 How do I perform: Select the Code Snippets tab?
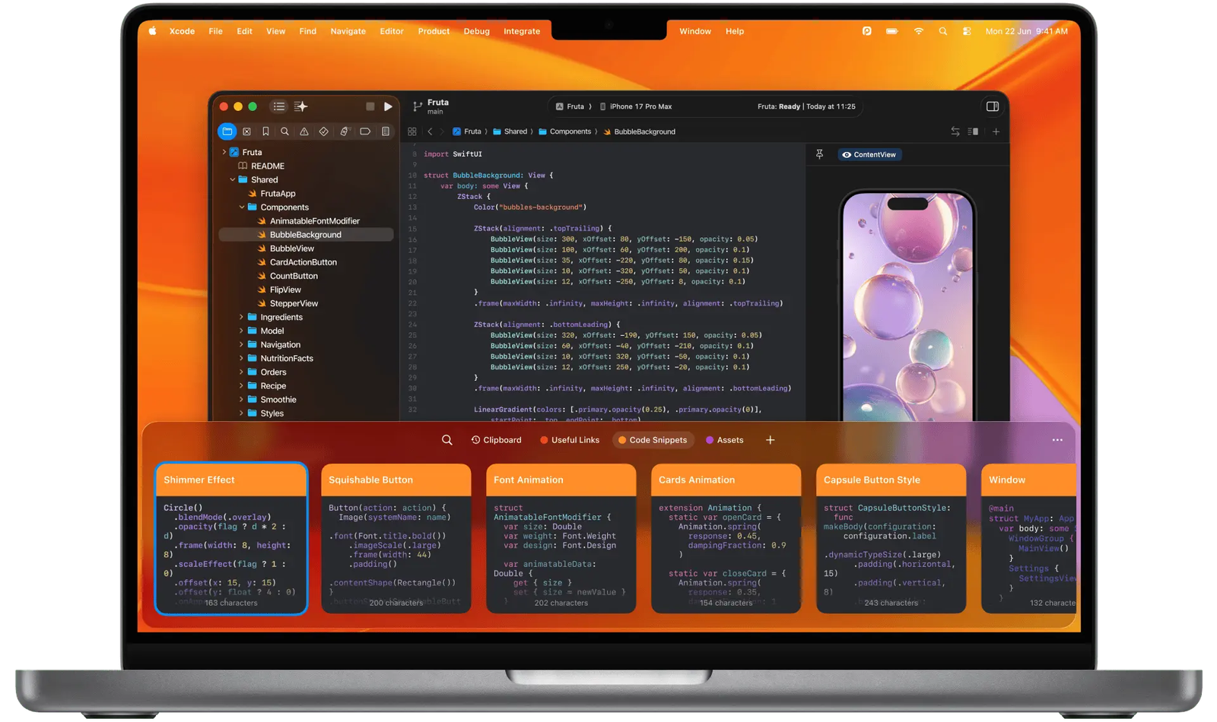[x=653, y=440]
